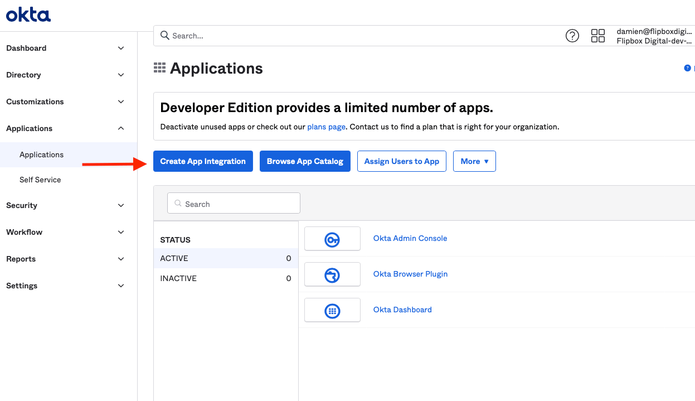The width and height of the screenshot is (695, 401).
Task: Open the Okta Admin Console link
Action: coord(410,238)
